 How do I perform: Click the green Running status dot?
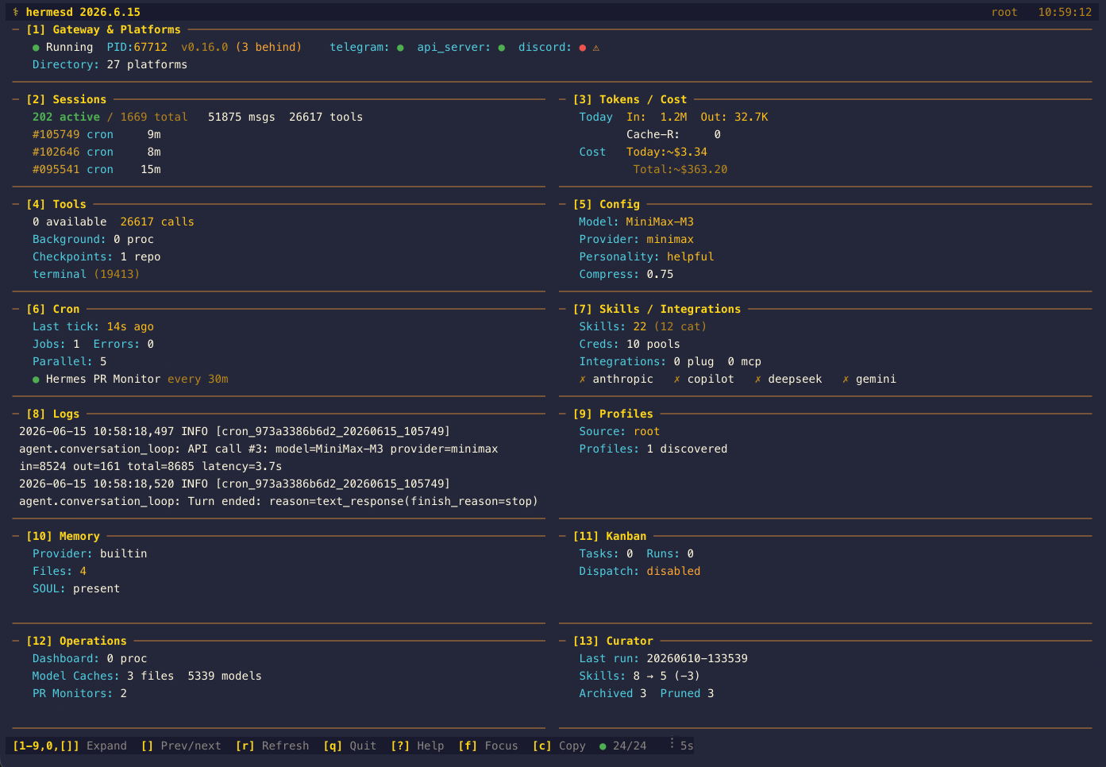tap(36, 48)
